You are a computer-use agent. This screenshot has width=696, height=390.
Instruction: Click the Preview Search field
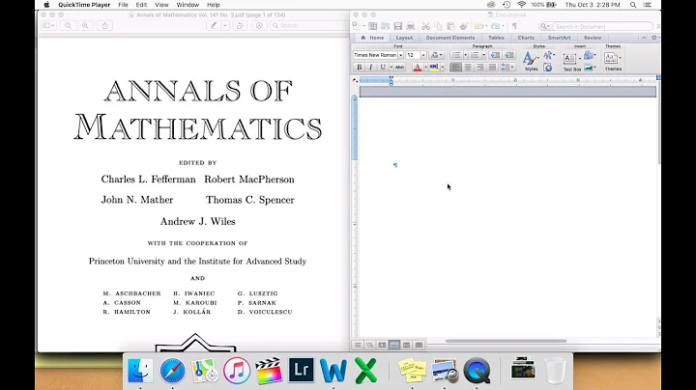[x=310, y=26]
